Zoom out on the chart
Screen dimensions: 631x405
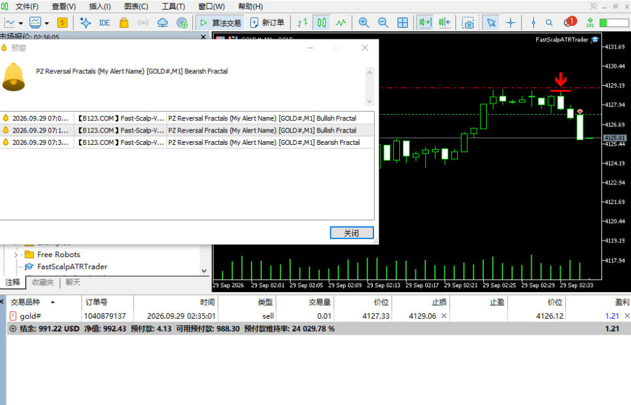tap(383, 23)
